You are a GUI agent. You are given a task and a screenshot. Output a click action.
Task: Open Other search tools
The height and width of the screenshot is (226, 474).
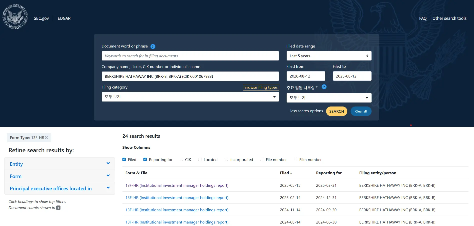pos(450,18)
